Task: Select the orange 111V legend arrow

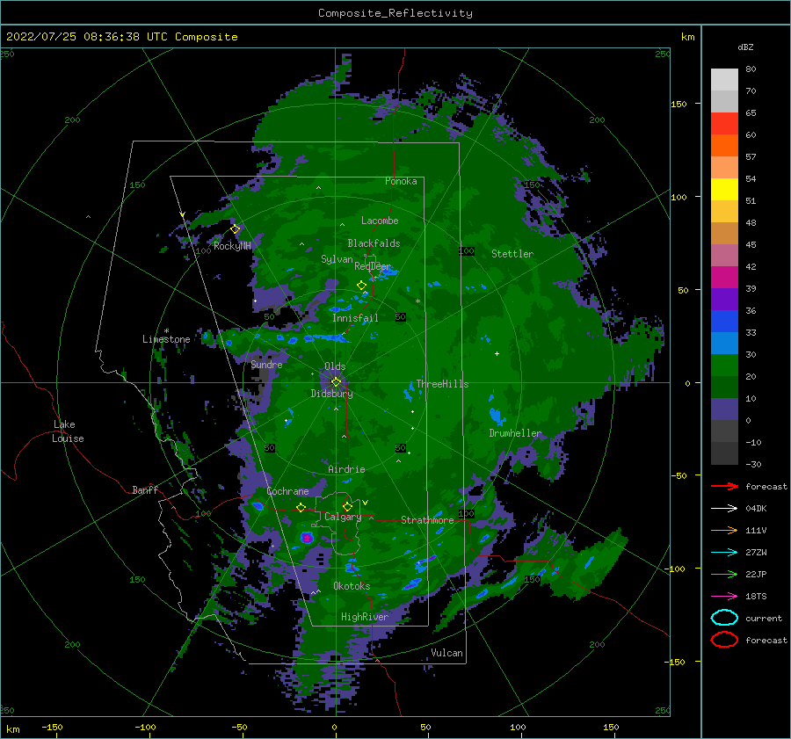Action: [x=724, y=530]
